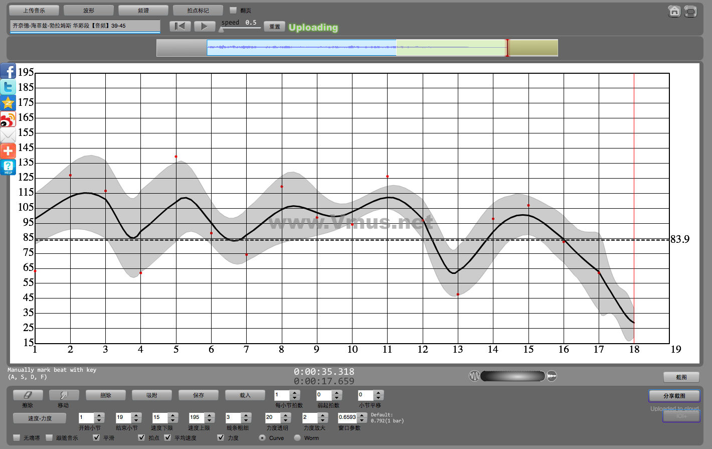712x449 pixels.
Task: Uncheck the 平滑 smoothing checkbox
Action: click(x=97, y=437)
